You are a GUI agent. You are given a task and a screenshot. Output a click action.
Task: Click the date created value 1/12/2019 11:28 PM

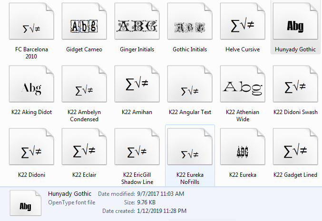point(162,211)
